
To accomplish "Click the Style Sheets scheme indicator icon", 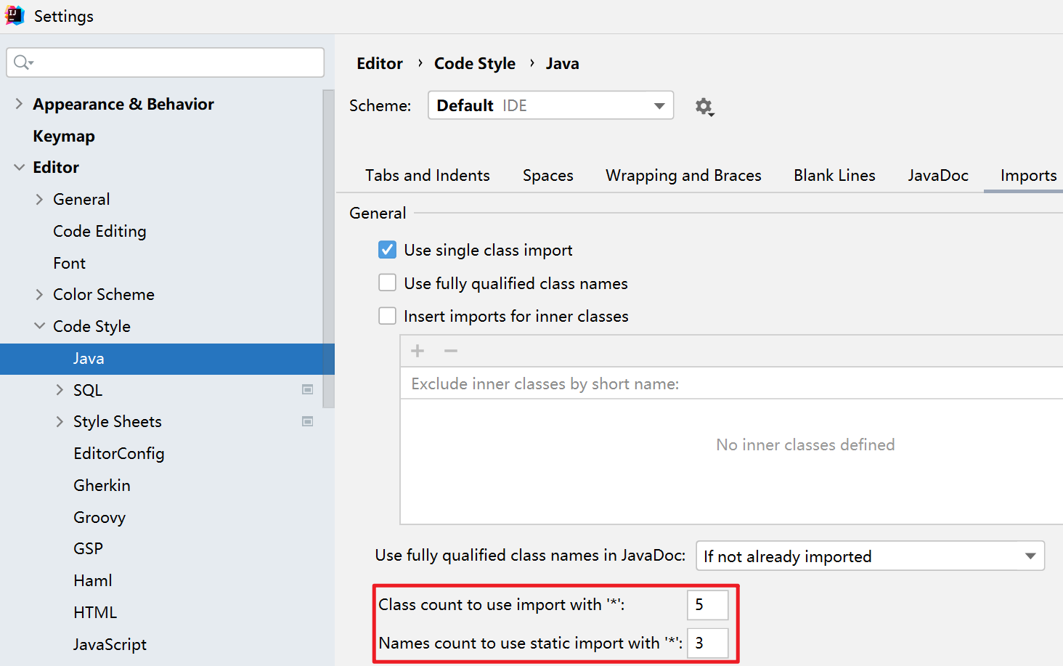I will tap(308, 422).
